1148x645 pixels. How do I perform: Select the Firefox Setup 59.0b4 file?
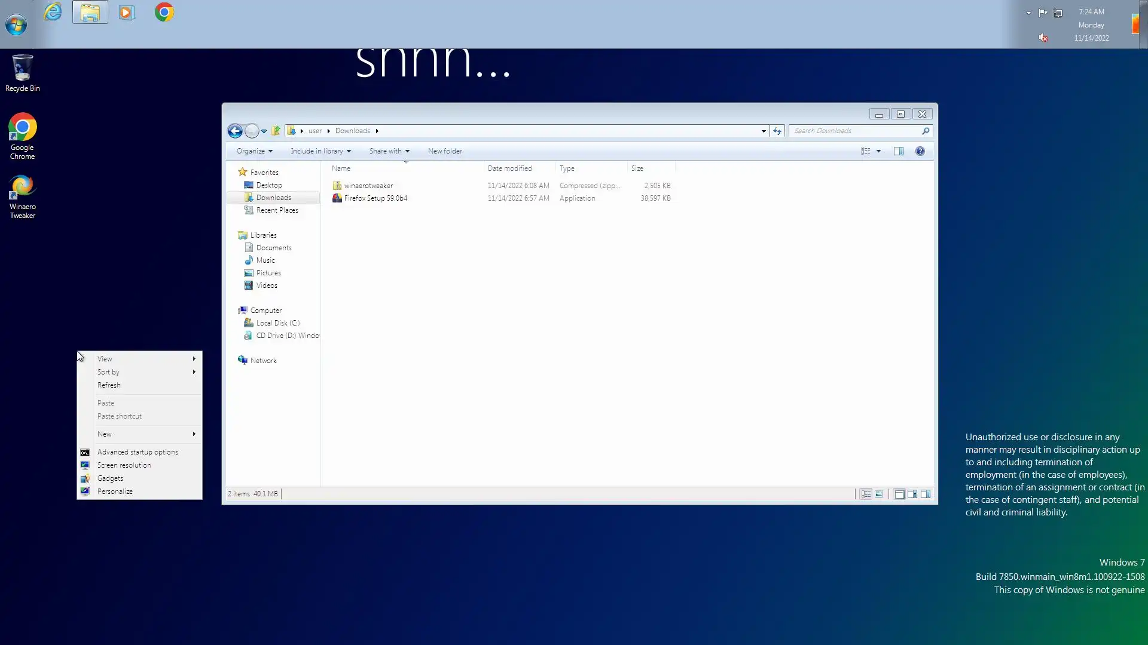[x=375, y=198]
